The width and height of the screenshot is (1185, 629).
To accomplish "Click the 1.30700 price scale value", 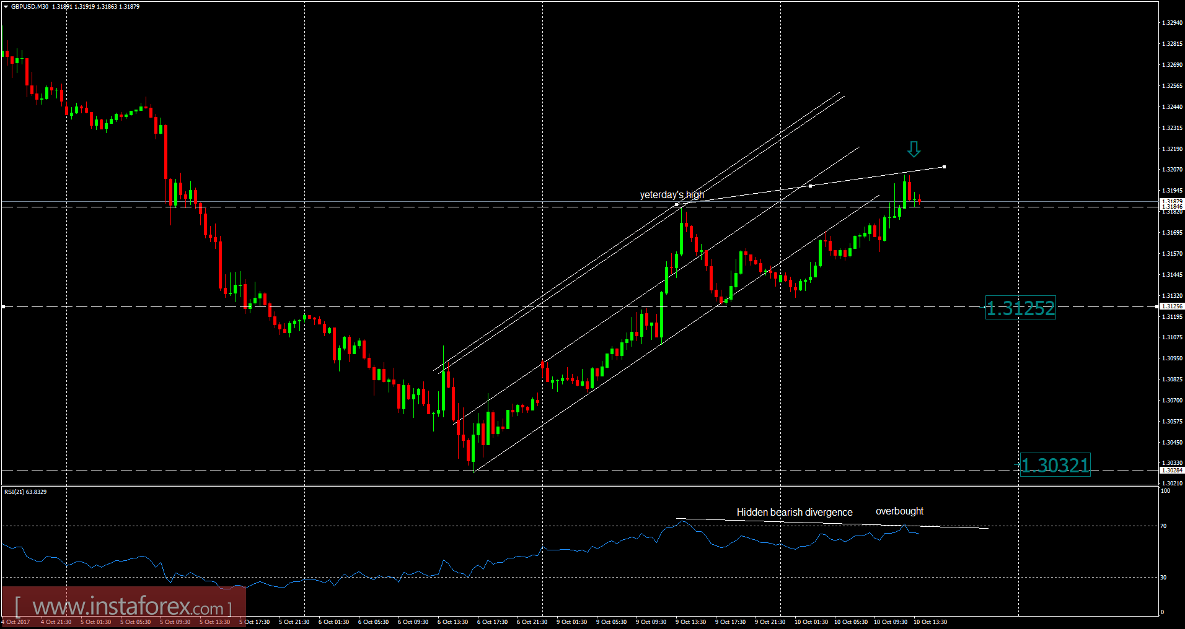I will click(1172, 401).
